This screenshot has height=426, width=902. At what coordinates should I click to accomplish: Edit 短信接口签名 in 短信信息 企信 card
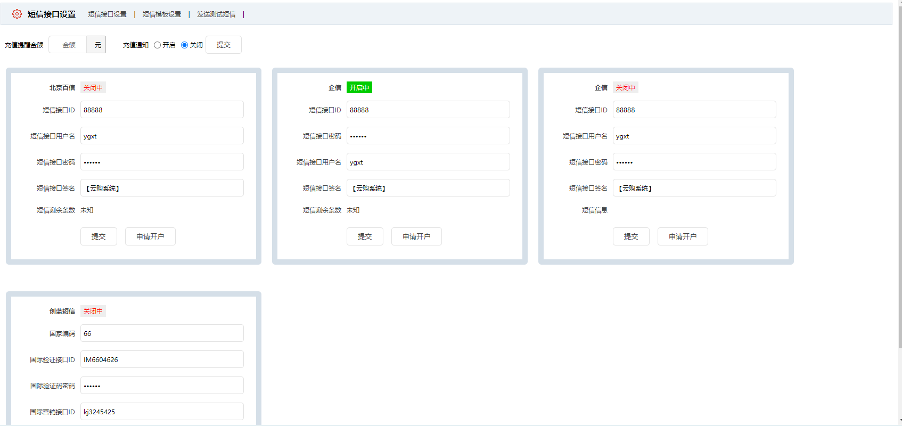(x=694, y=188)
